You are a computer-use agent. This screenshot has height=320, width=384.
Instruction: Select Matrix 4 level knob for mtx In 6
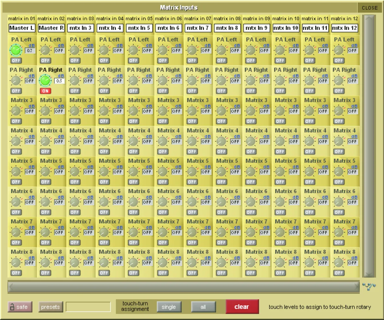tap(162, 141)
